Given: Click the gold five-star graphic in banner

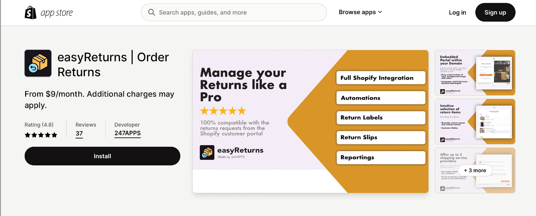Looking at the screenshot, I should [x=223, y=111].
